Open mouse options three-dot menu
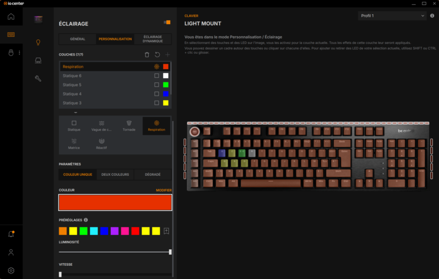 point(19,53)
